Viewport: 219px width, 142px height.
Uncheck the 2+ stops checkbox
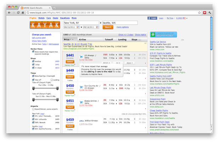click(x=33, y=68)
